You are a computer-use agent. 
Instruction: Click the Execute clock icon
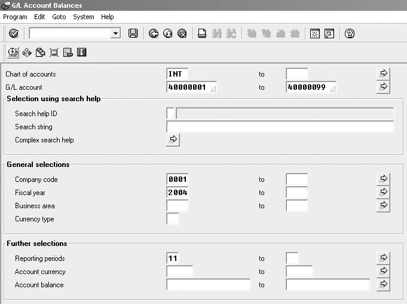click(13, 53)
